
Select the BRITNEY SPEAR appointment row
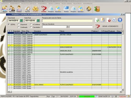click(64, 35)
